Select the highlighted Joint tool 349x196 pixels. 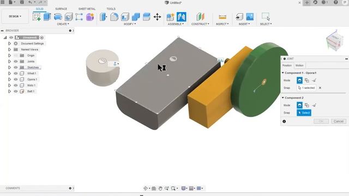click(x=182, y=17)
